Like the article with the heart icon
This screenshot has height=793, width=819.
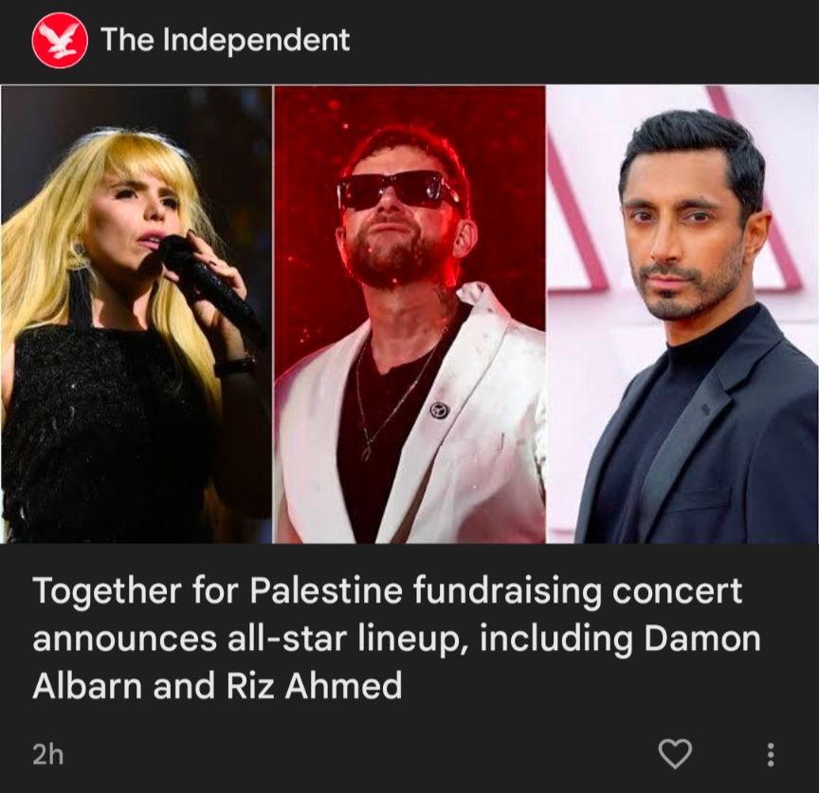[675, 754]
